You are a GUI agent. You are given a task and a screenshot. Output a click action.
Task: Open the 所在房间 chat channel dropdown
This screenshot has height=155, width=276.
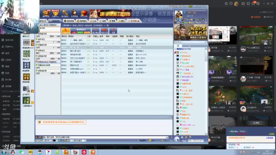click(40, 141)
